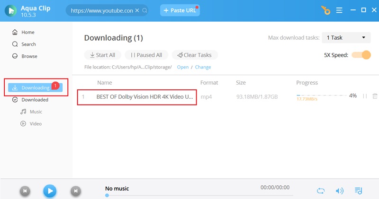Open the Downloaded section

(30, 100)
